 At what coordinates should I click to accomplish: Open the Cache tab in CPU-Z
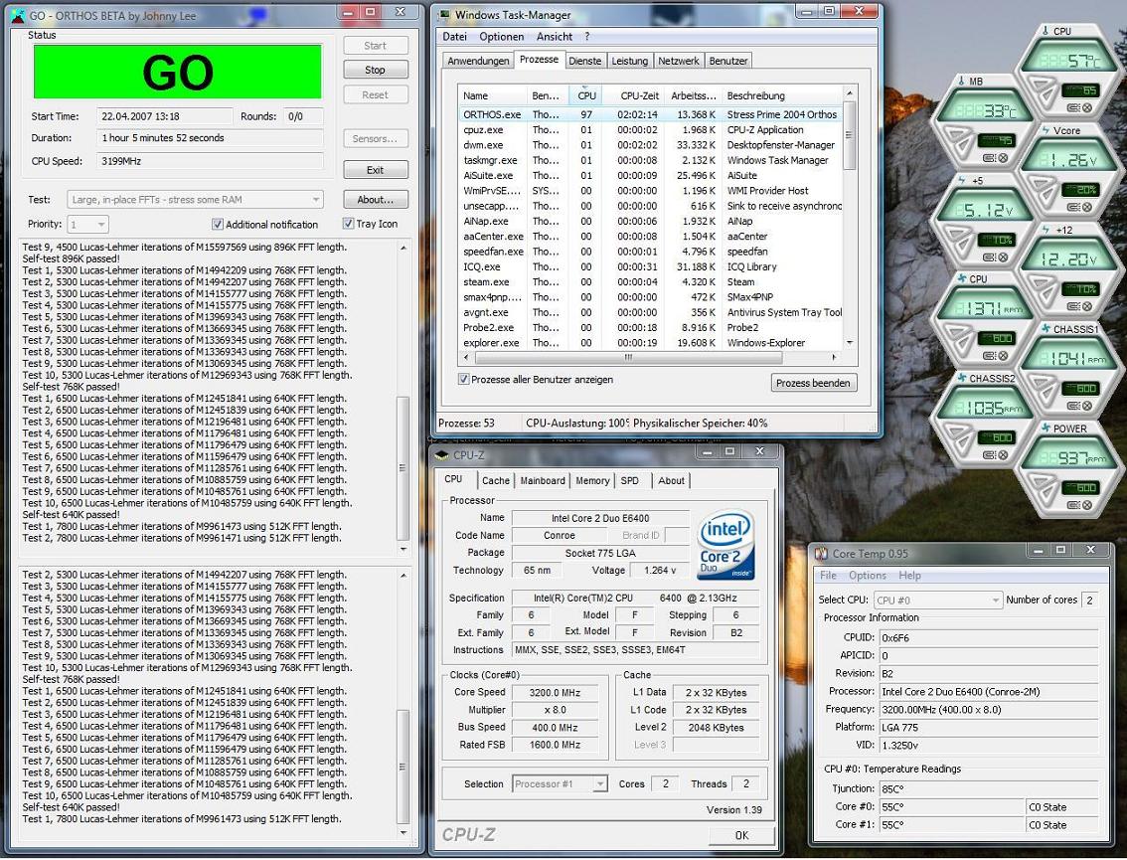click(x=496, y=480)
